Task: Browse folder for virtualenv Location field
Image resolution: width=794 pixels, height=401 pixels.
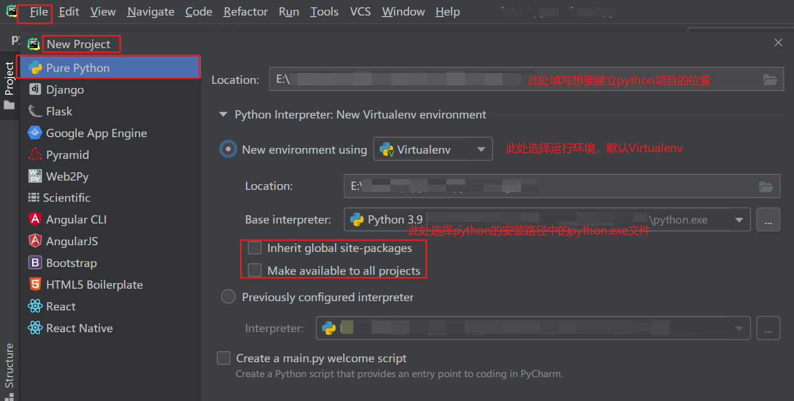Action: point(766,186)
